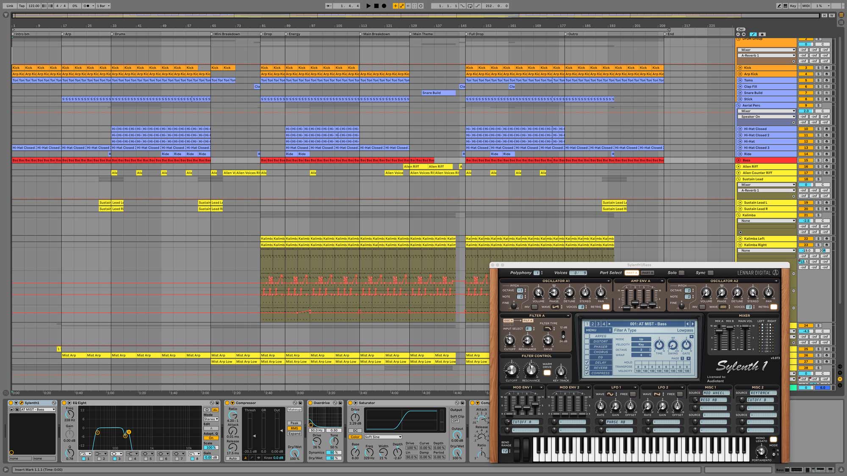Activate the Draw Mode pencil icon
The image size is (847, 476).
click(779, 6)
